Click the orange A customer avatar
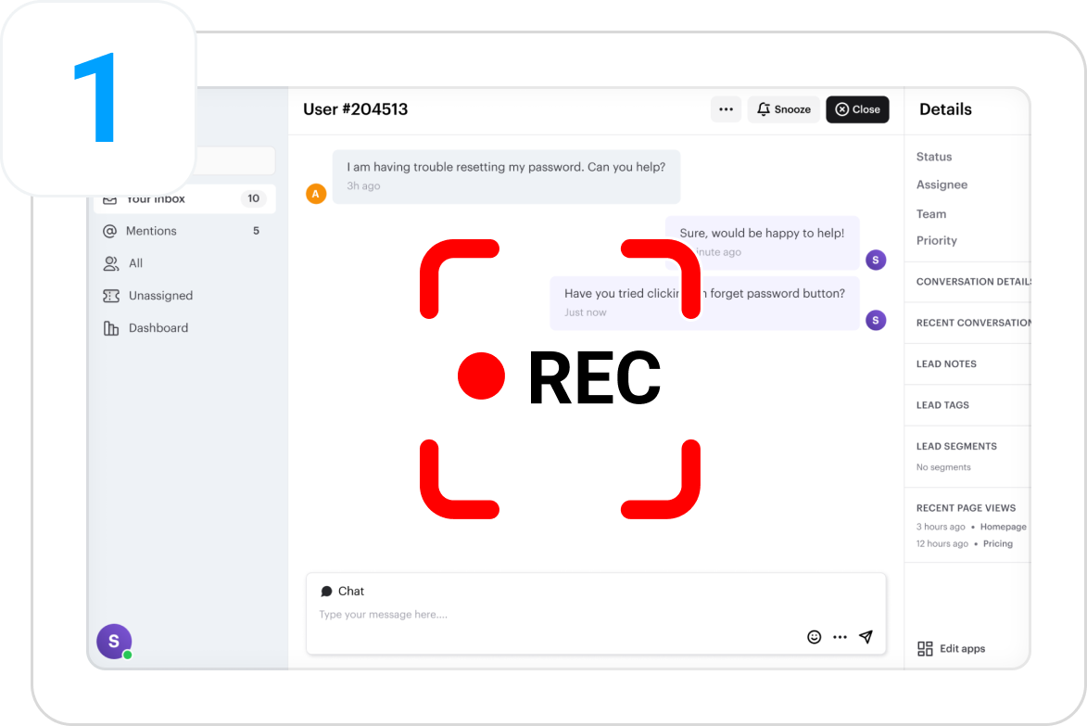The image size is (1087, 726). (x=316, y=194)
